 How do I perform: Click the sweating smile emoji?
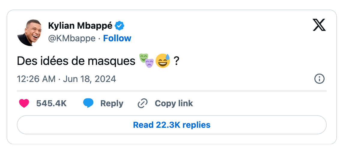point(163,60)
